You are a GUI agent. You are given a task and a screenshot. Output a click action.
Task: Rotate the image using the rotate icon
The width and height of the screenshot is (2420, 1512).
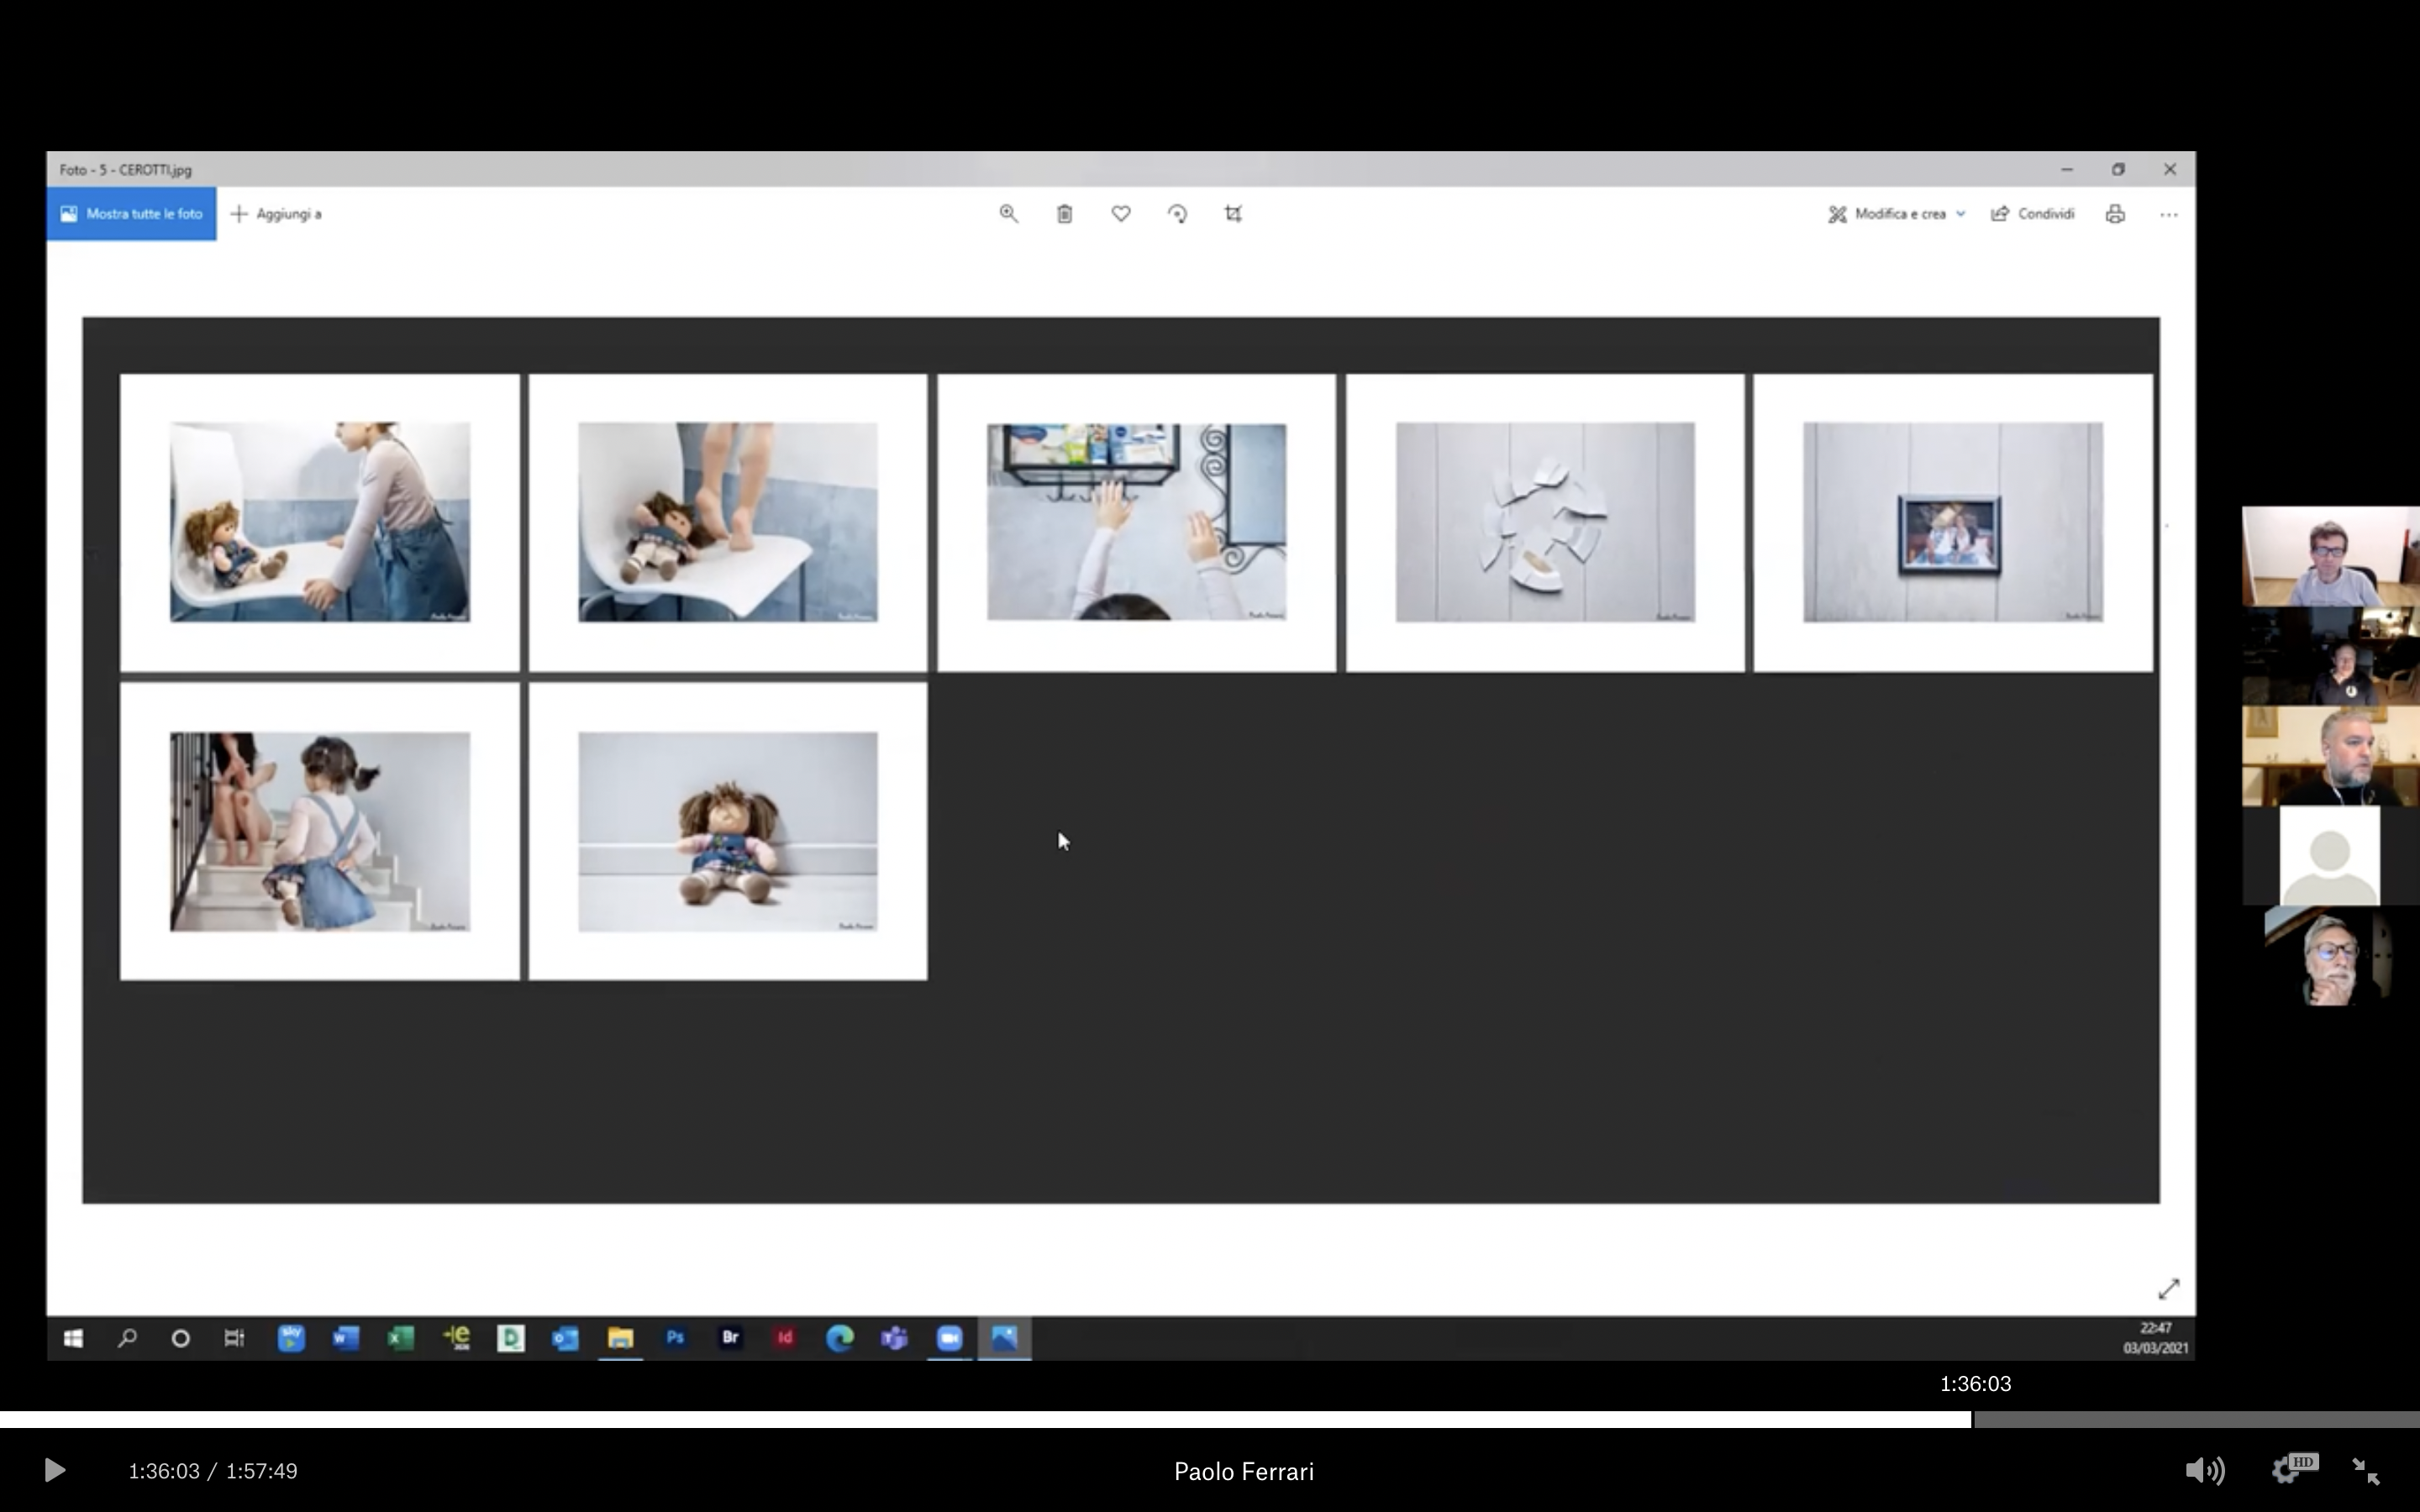point(1177,214)
